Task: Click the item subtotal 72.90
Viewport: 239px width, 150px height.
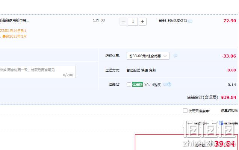Action: [230, 21]
